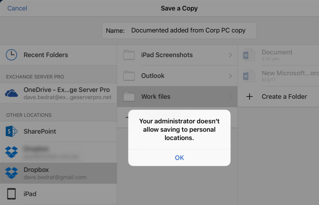The width and height of the screenshot is (319, 205).
Task: Tap the Recent Folders clock icon
Action: tap(12, 55)
